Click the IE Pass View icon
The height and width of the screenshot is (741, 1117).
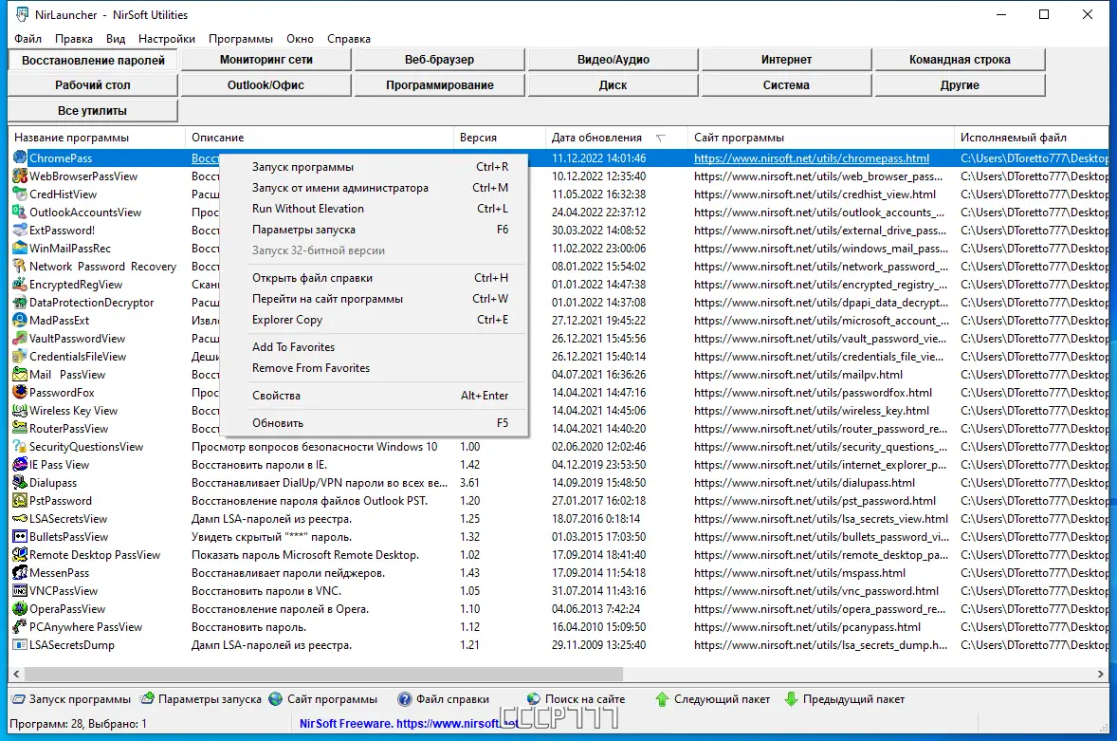click(20, 465)
